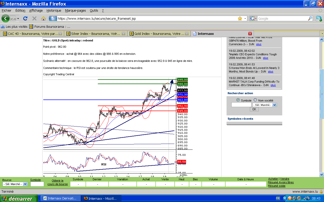Viewport: 324px width, 202px height.
Task: Click the Skype extension icon in toolbar
Action: coord(318,18)
